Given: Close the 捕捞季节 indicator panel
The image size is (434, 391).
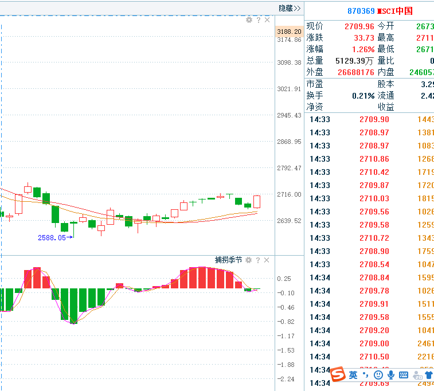Looking at the screenshot, I should tap(267, 260).
